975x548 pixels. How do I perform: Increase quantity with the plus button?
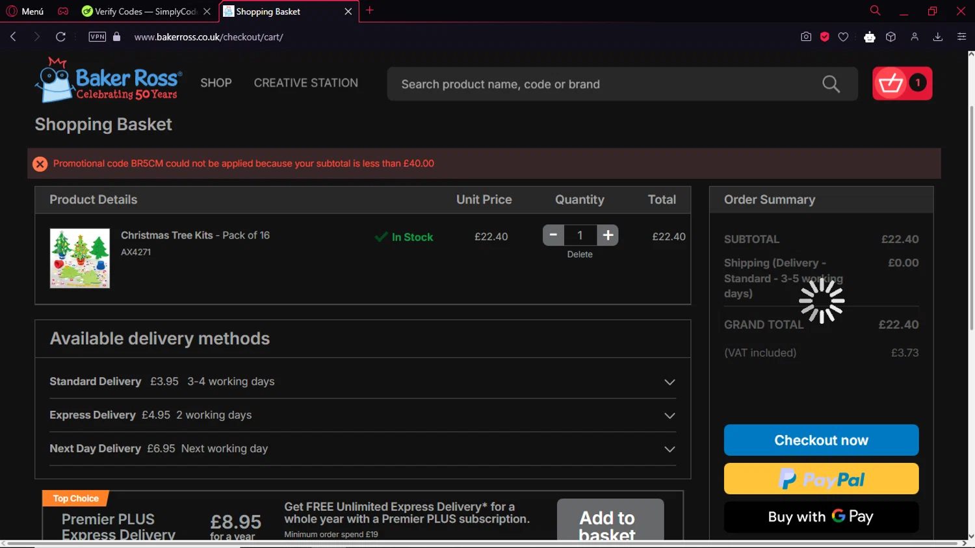[x=608, y=235]
